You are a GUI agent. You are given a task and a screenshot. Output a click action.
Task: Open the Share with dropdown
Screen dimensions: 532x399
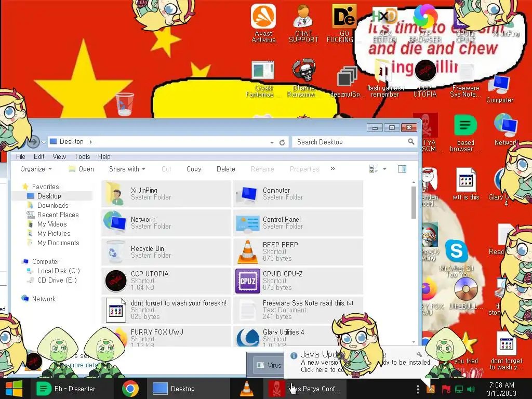127,169
